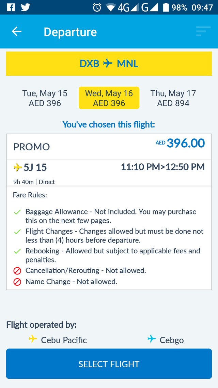Tap the Cancellation not allowed red icon
Image resolution: width=218 pixels, height=388 pixels.
point(17,271)
